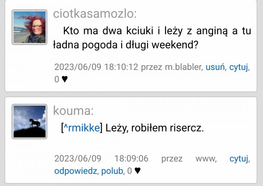Image resolution: width=263 pixels, height=186 pixels.
Task: Click the 18:10:12 timestamp on the first post
Action: (121, 67)
